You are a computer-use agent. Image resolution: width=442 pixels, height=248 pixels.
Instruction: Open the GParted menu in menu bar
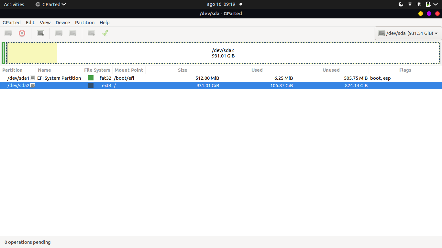pyautogui.click(x=12, y=23)
